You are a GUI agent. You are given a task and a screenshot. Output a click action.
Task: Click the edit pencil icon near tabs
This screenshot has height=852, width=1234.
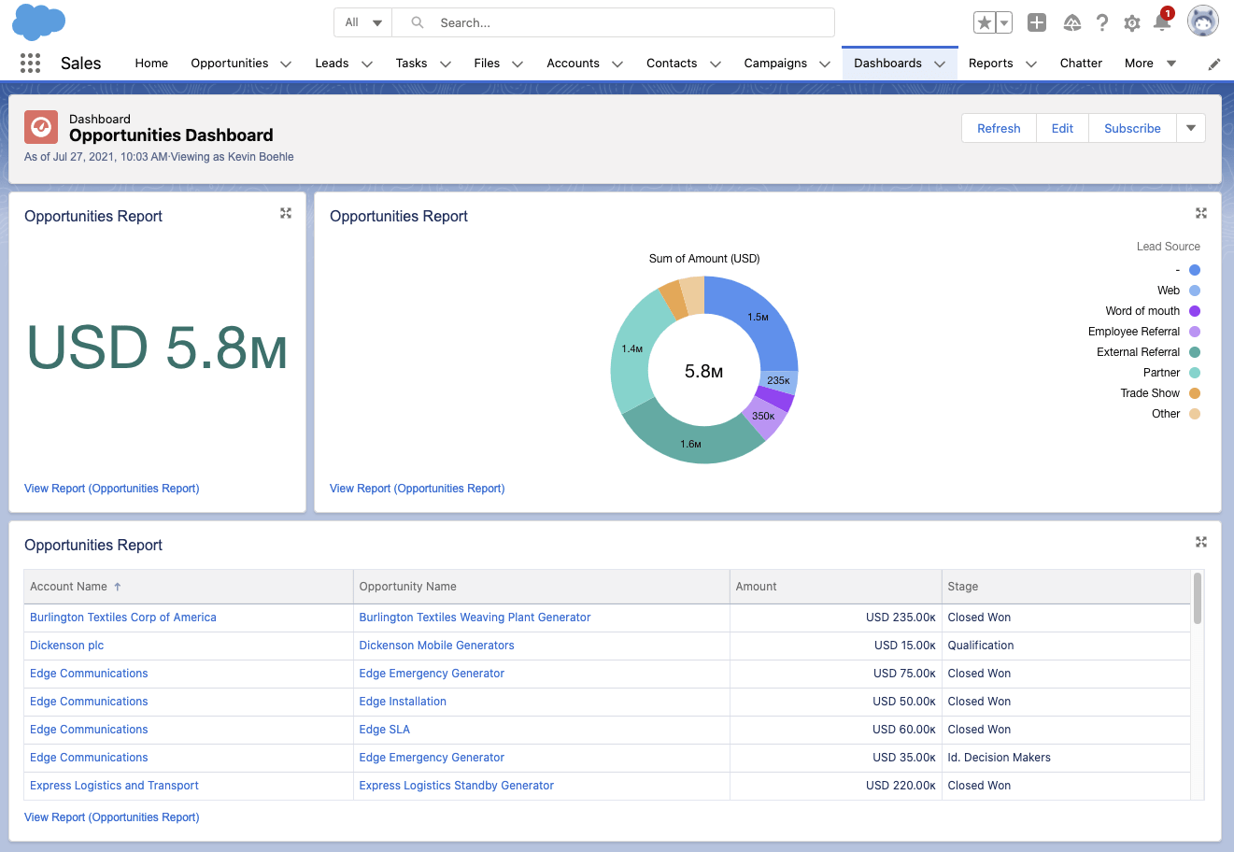(x=1214, y=64)
